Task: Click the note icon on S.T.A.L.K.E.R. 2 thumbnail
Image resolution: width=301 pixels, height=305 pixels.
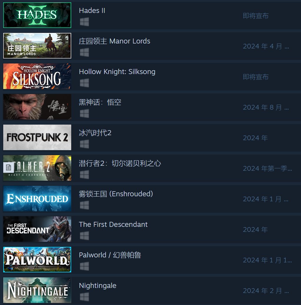Action: tap(9, 167)
